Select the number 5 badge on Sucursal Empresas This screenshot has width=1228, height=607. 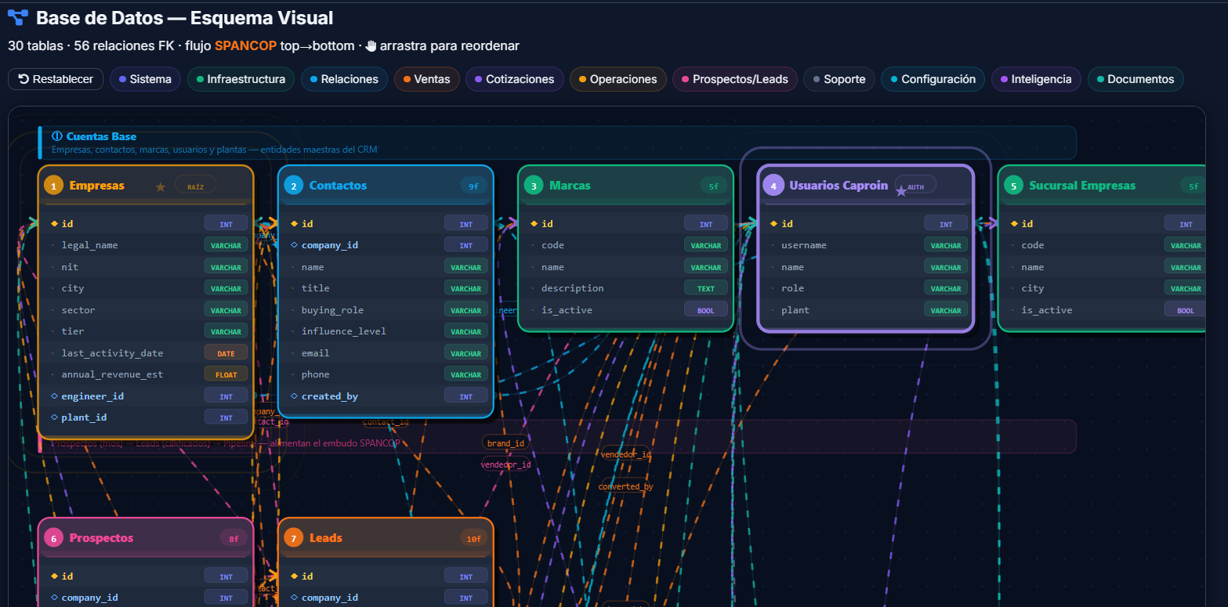[x=1013, y=186]
